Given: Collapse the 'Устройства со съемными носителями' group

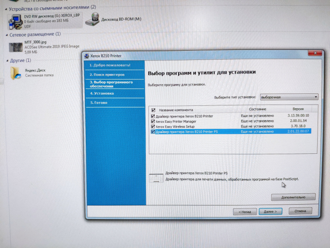Looking at the screenshot, I should tap(6, 7).
